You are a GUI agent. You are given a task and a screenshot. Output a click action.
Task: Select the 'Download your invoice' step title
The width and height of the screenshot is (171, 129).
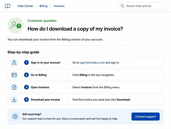pos(46,100)
